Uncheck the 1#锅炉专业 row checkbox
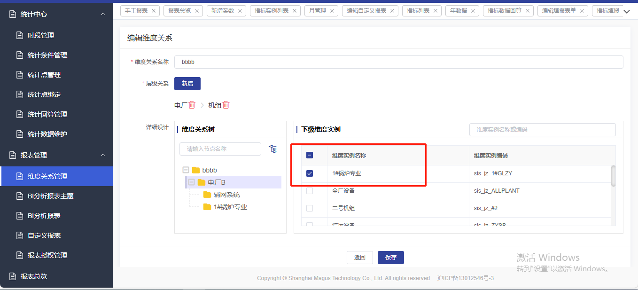Screen dimensions: 638x290 pos(310,173)
